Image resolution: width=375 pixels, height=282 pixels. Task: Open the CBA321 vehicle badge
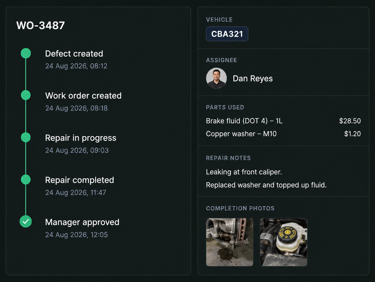pyautogui.click(x=227, y=34)
